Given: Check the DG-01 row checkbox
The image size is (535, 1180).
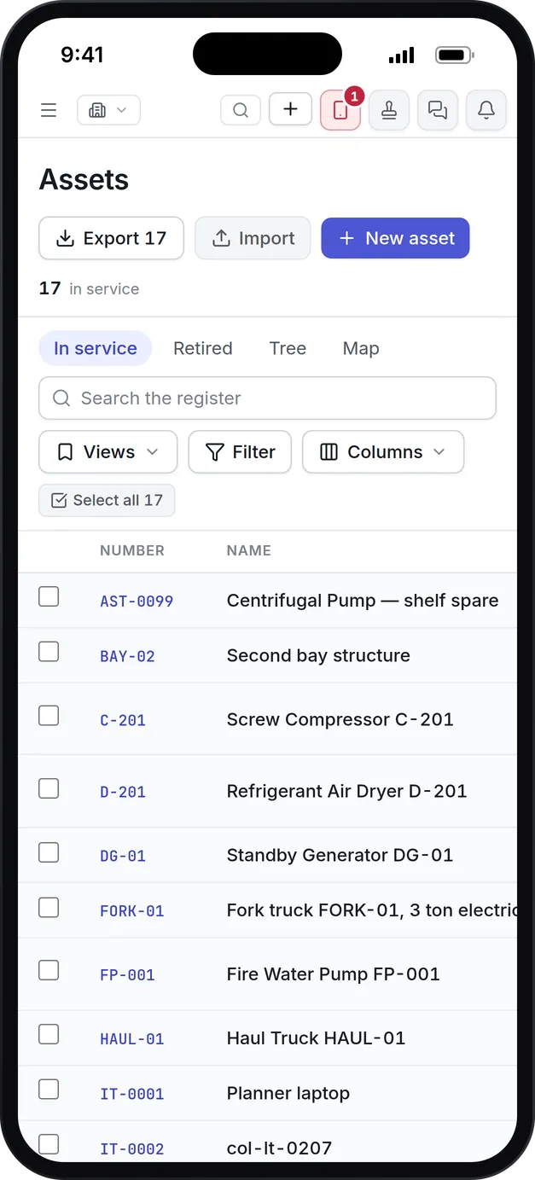Looking at the screenshot, I should (x=49, y=852).
